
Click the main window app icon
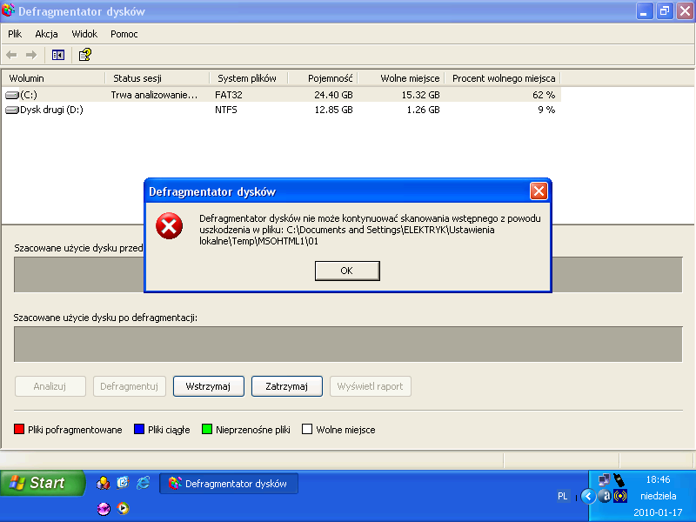tap(8, 10)
